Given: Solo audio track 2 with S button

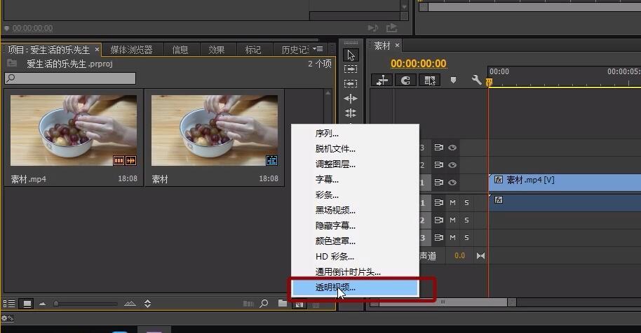Looking at the screenshot, I should (x=466, y=220).
